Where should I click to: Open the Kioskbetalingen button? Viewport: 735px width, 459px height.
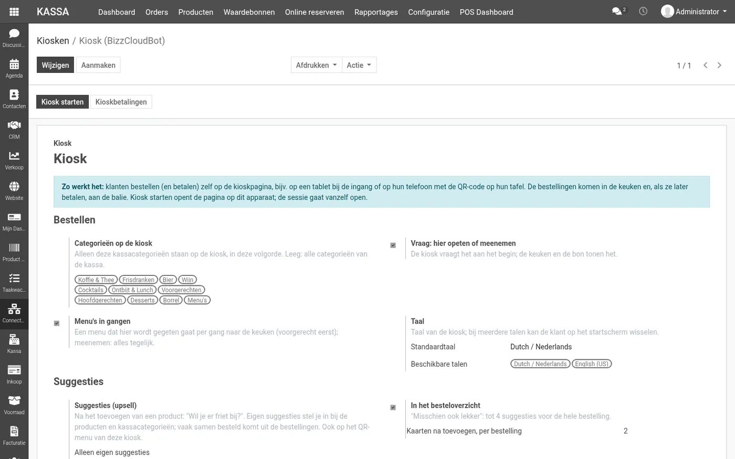point(121,102)
